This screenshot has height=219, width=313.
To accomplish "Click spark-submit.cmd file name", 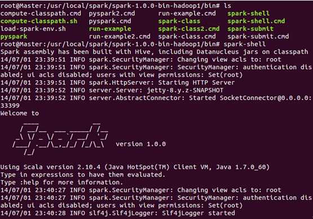I will point(258,37).
